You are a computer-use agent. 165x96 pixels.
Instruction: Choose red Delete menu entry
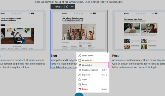[93, 89]
